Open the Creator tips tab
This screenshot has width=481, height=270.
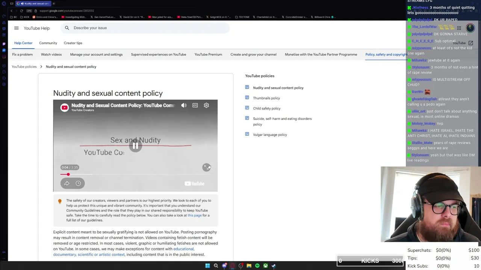point(73,43)
